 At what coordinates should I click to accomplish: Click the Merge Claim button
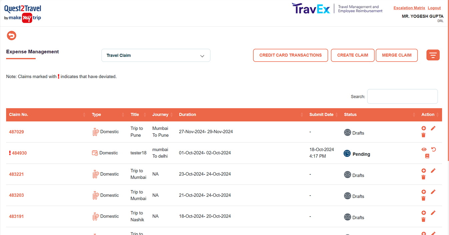pyautogui.click(x=397, y=55)
